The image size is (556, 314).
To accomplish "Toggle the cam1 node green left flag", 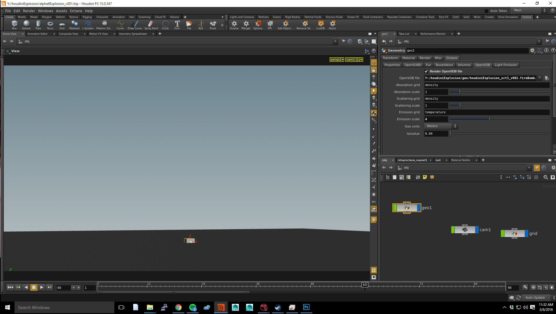I will pyautogui.click(x=453, y=230).
